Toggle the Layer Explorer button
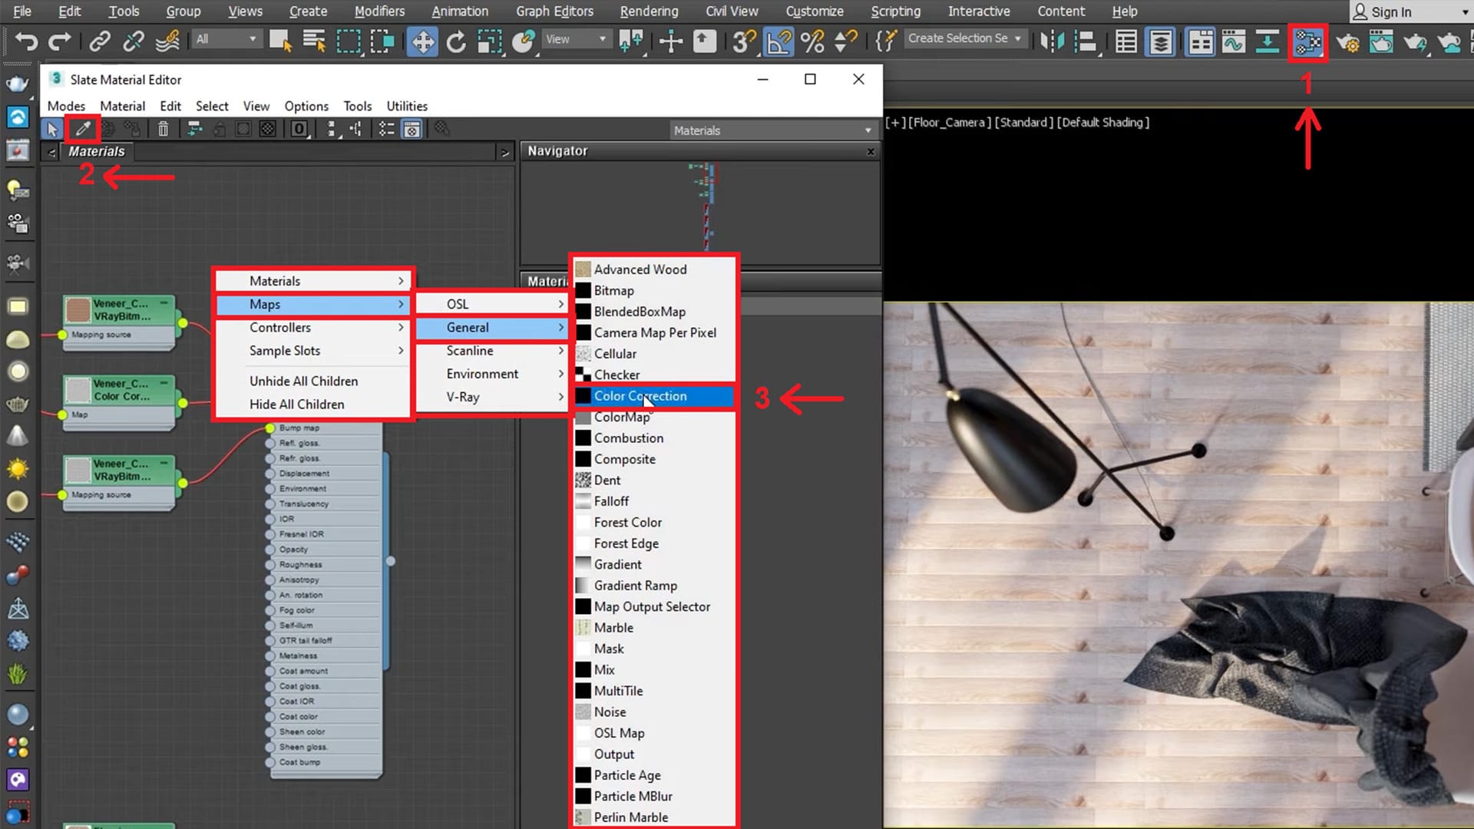 tap(1160, 41)
